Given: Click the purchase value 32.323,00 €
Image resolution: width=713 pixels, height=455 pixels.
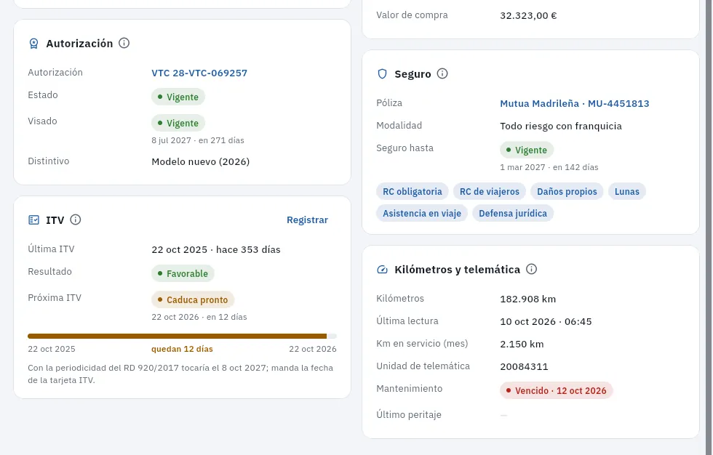Looking at the screenshot, I should click(x=528, y=15).
